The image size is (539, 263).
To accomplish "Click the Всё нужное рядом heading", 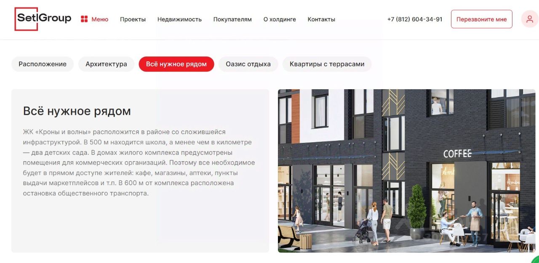I will [x=77, y=111].
